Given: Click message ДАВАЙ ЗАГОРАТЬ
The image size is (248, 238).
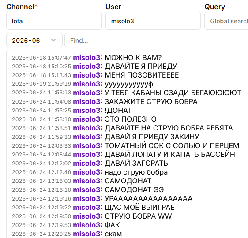Looking at the screenshot, I should (x=136, y=164).
